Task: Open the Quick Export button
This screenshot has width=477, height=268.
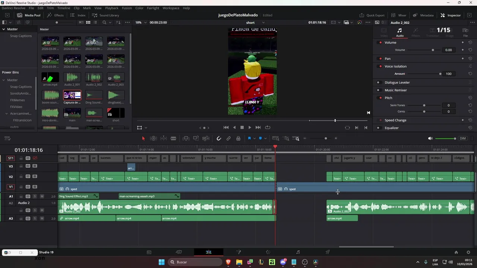Action: (372, 15)
